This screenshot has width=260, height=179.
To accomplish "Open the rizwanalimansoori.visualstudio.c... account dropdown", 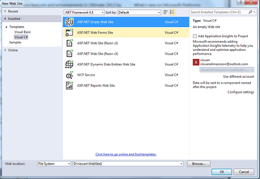I will click(227, 70).
